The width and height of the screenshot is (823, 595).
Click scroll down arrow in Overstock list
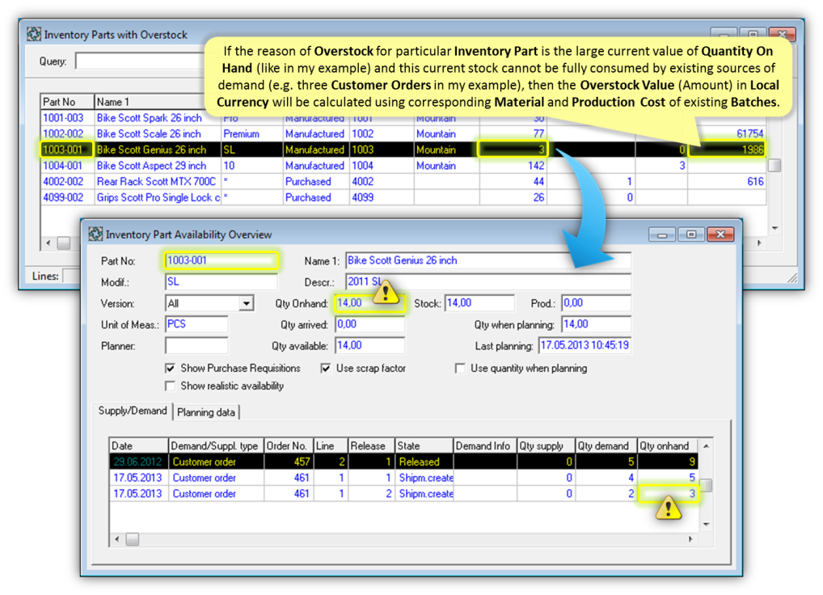(774, 228)
